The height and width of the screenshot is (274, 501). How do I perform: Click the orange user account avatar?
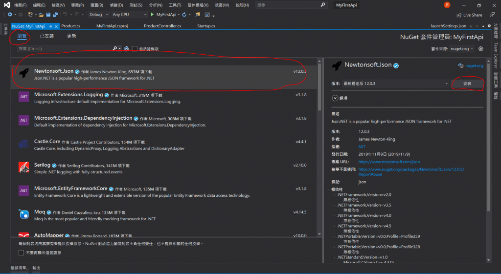click(447, 5)
